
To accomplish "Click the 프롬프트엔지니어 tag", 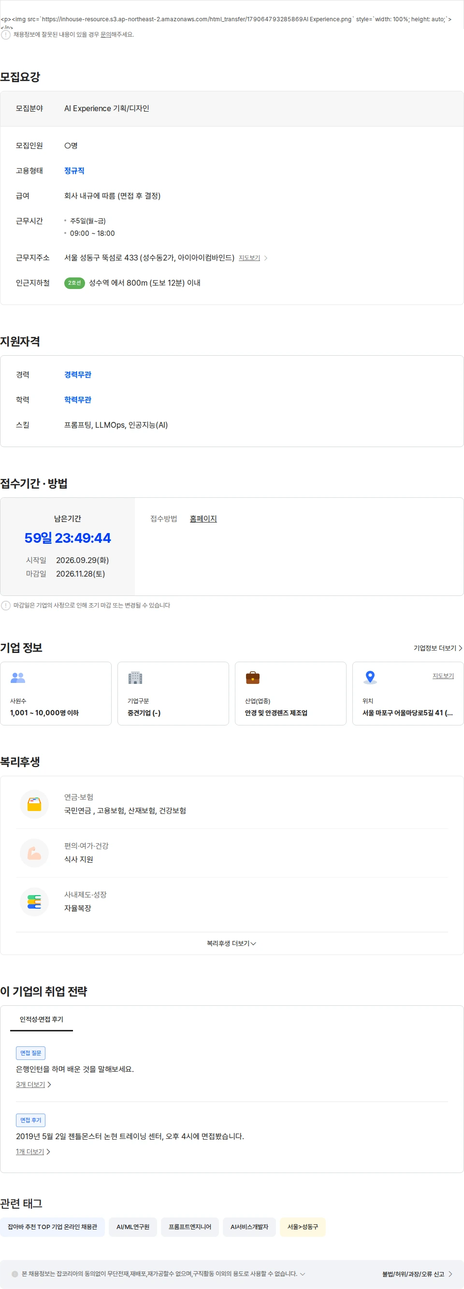I will (x=190, y=1227).
